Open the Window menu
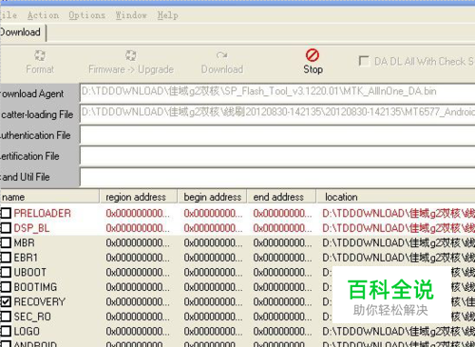The width and height of the screenshot is (475, 347). coord(131,15)
